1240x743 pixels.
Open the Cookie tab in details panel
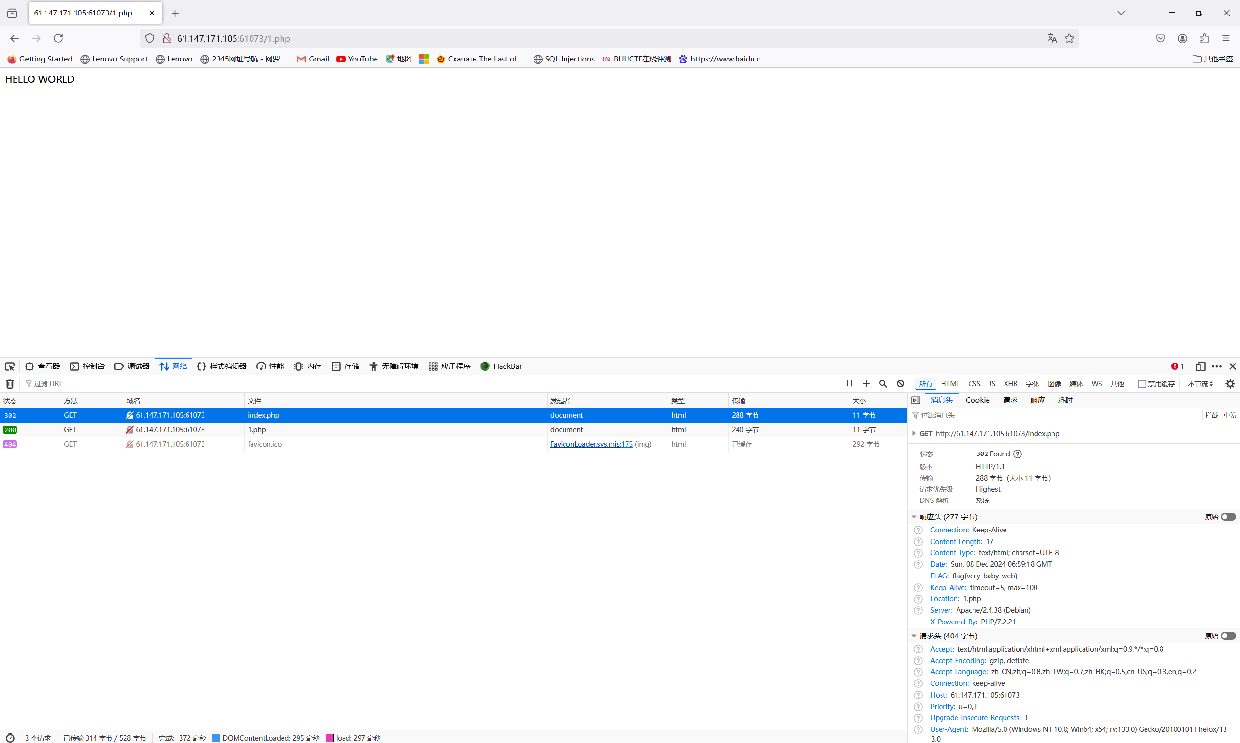click(x=977, y=400)
